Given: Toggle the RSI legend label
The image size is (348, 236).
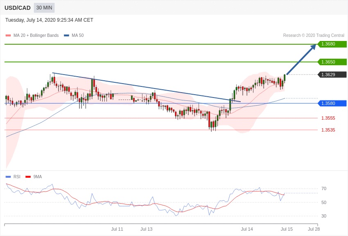Looking at the screenshot, I should [x=17, y=177].
